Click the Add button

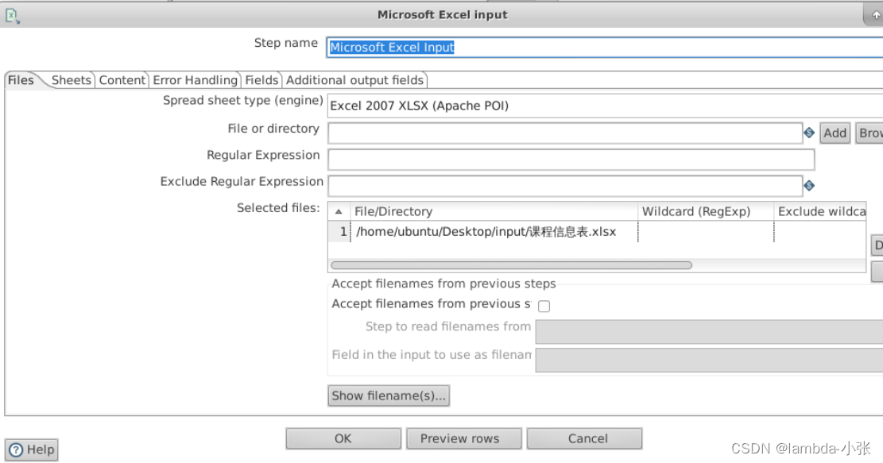point(835,133)
